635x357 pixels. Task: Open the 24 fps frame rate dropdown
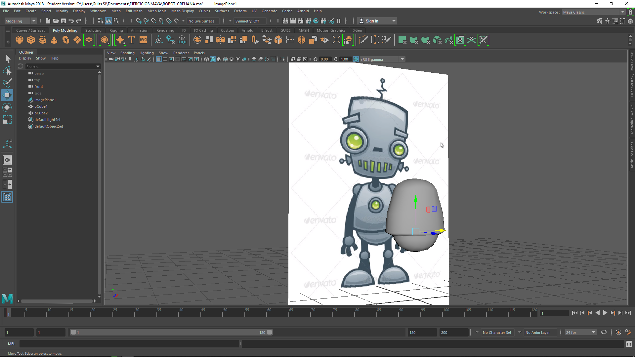point(580,332)
